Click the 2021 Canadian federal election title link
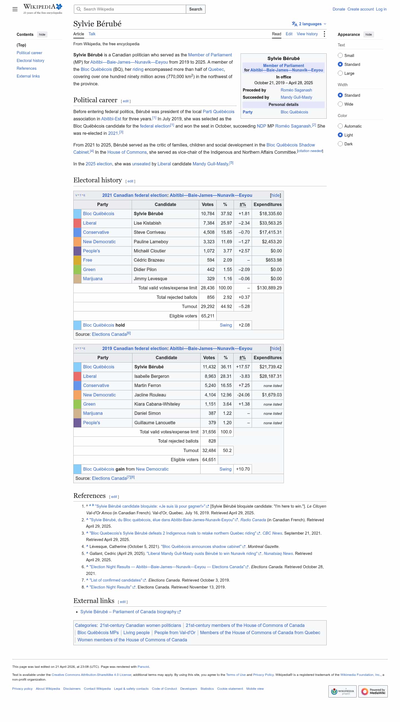The width and height of the screenshot is (400, 722). click(134, 195)
